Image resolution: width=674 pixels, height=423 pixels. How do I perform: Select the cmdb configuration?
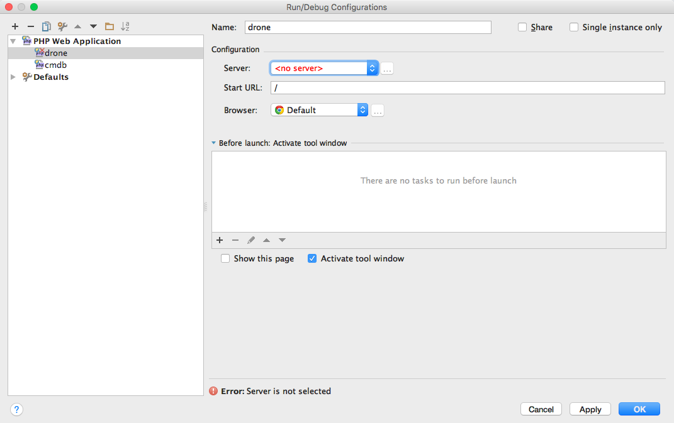pos(105,65)
